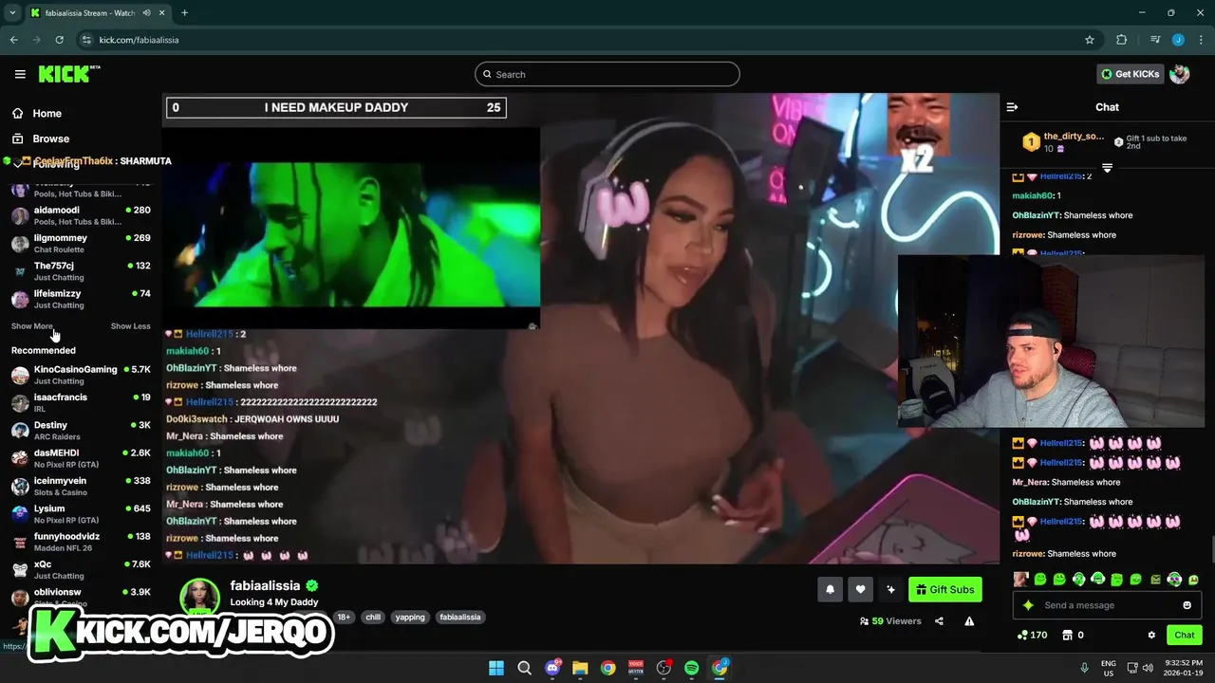Open the shop icon beside 0

pos(1067,635)
